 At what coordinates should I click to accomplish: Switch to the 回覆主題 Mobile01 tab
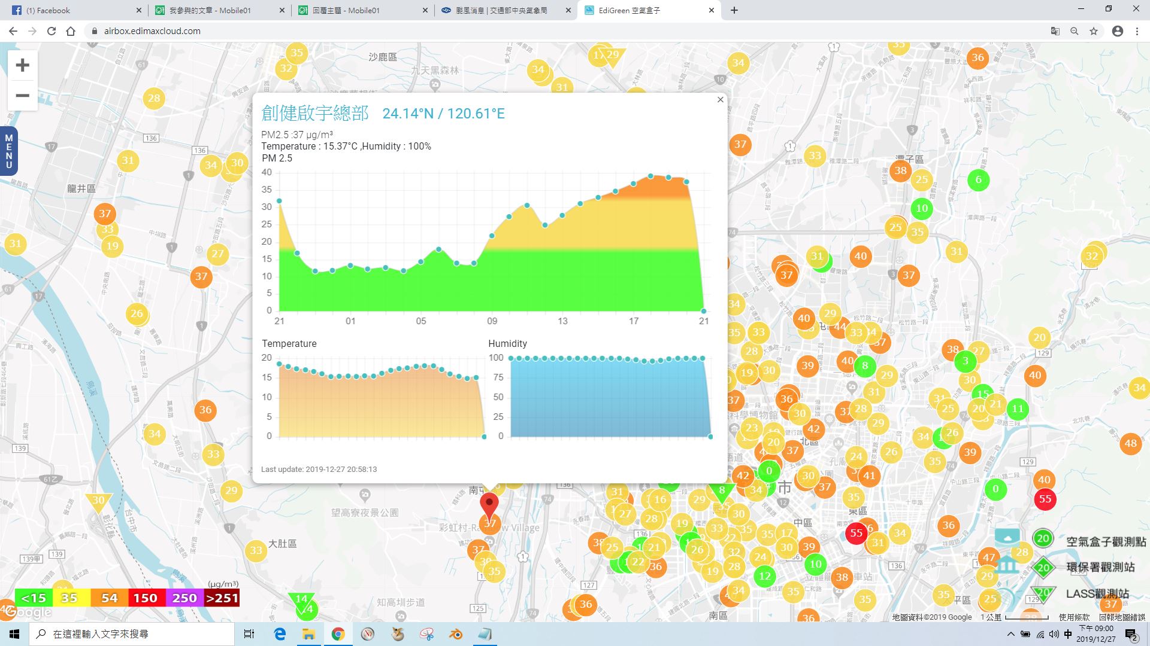[x=362, y=10]
